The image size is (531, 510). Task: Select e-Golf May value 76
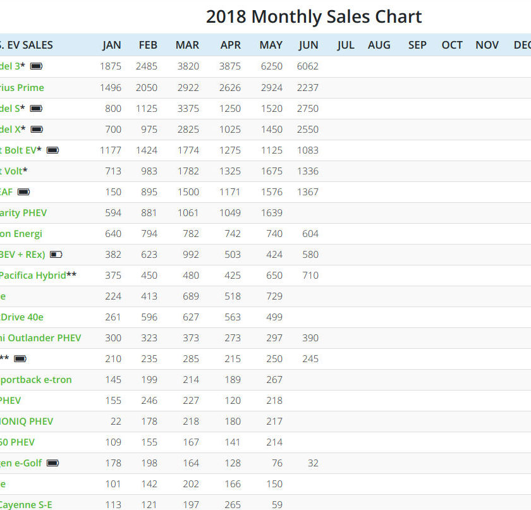(x=278, y=463)
